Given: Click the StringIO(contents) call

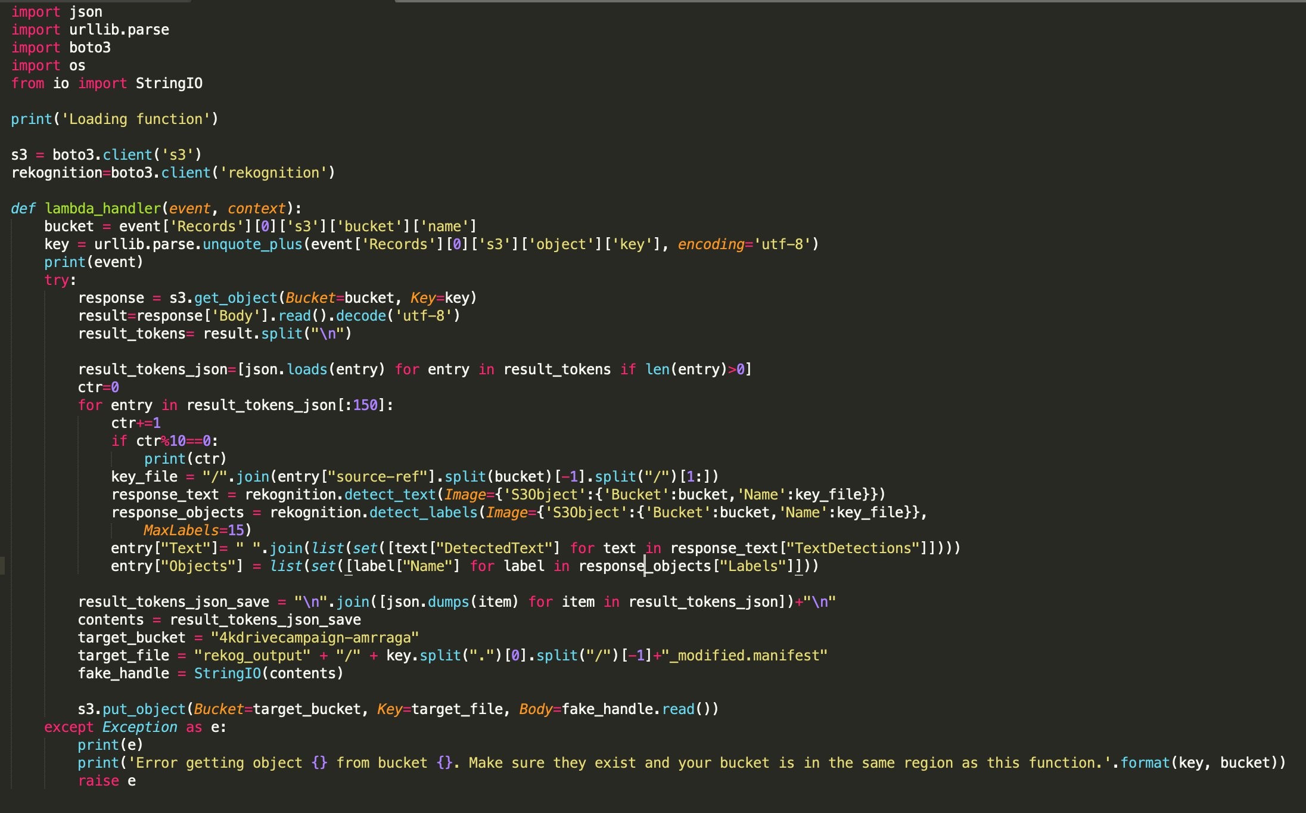Looking at the screenshot, I should [x=269, y=674].
